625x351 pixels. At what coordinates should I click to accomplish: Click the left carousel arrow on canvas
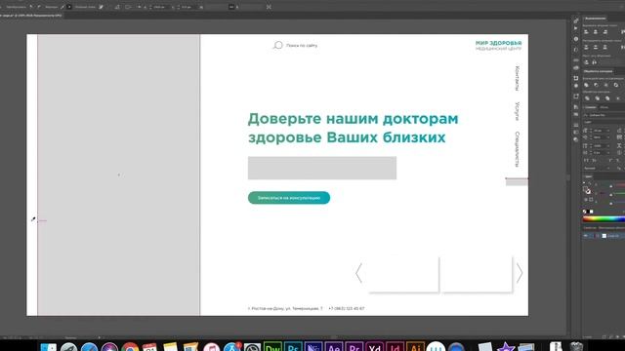[x=358, y=273]
